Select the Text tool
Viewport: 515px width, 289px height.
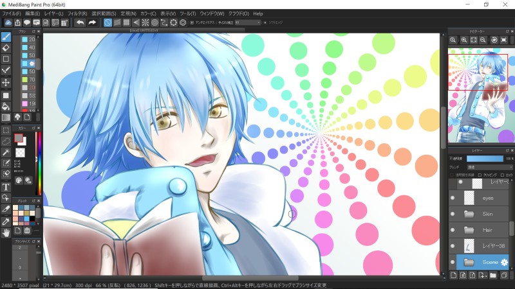(x=6, y=187)
